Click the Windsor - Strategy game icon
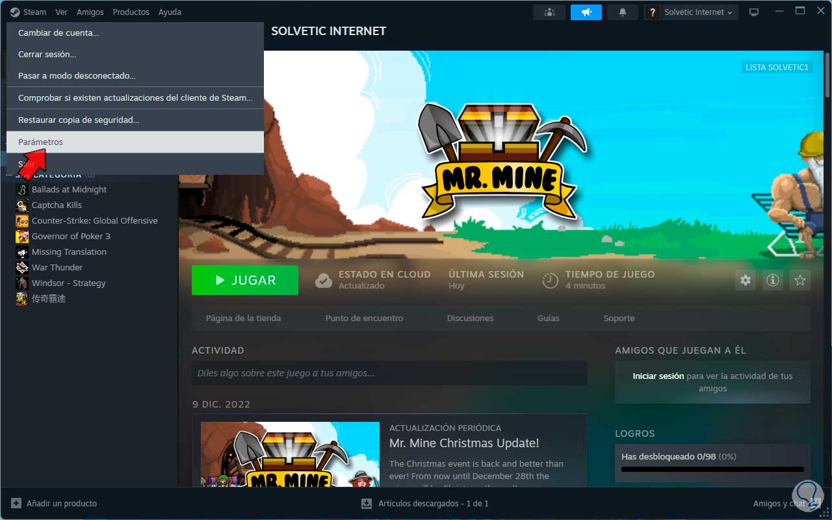The height and width of the screenshot is (520, 832). [x=22, y=283]
